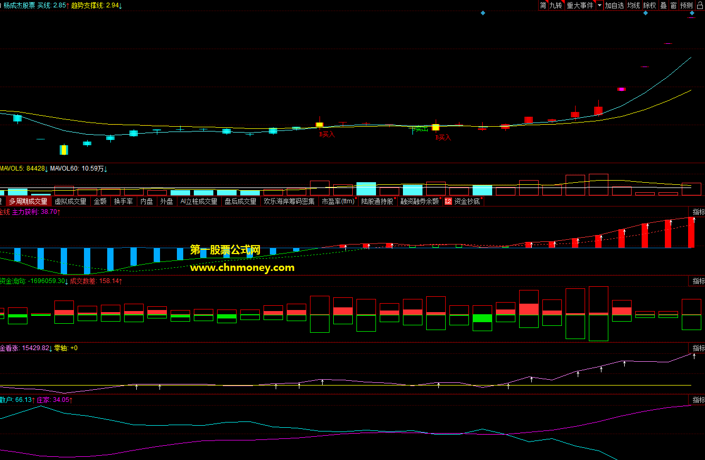
Task: Click the 零轴: +0 label
Action: coord(66,348)
